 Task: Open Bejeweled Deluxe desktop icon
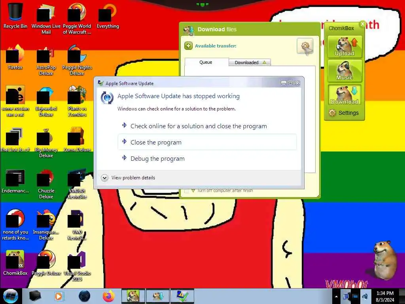point(46,101)
